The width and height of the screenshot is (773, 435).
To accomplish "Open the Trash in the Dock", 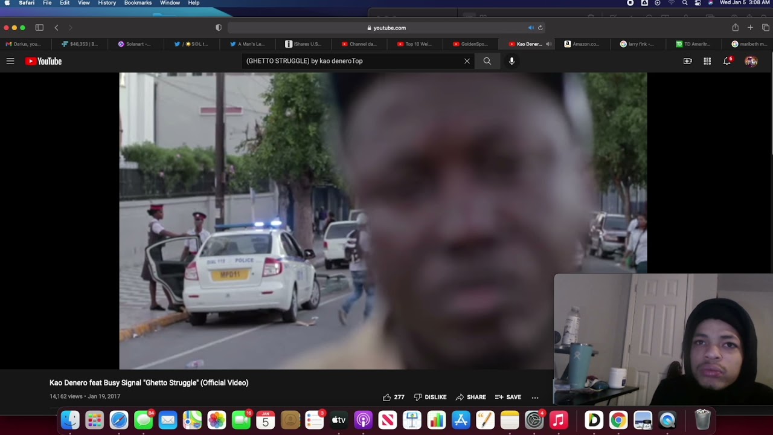I will coord(702,420).
